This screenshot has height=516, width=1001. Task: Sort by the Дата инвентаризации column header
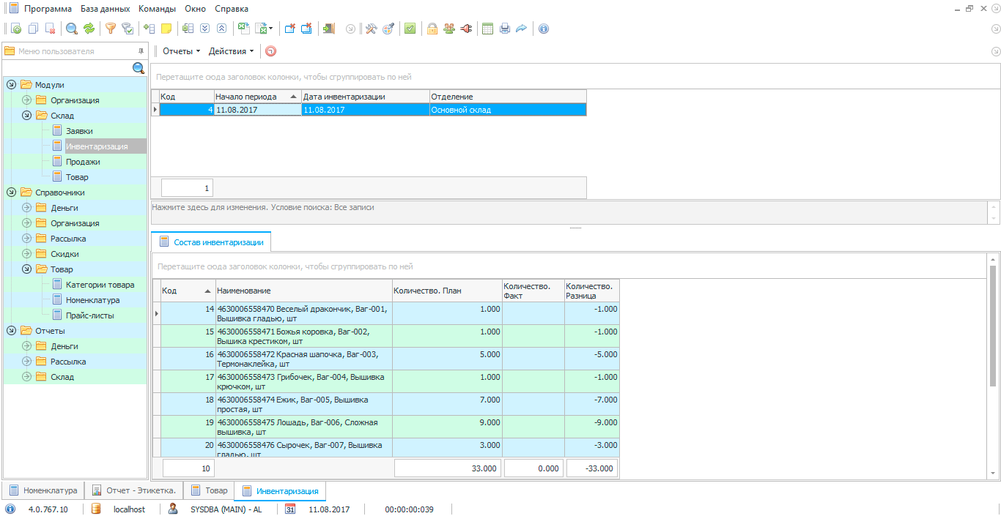click(365, 97)
